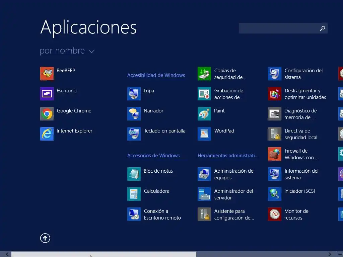Open Grabación de acciones icon
This screenshot has width=343, height=257.
click(204, 94)
